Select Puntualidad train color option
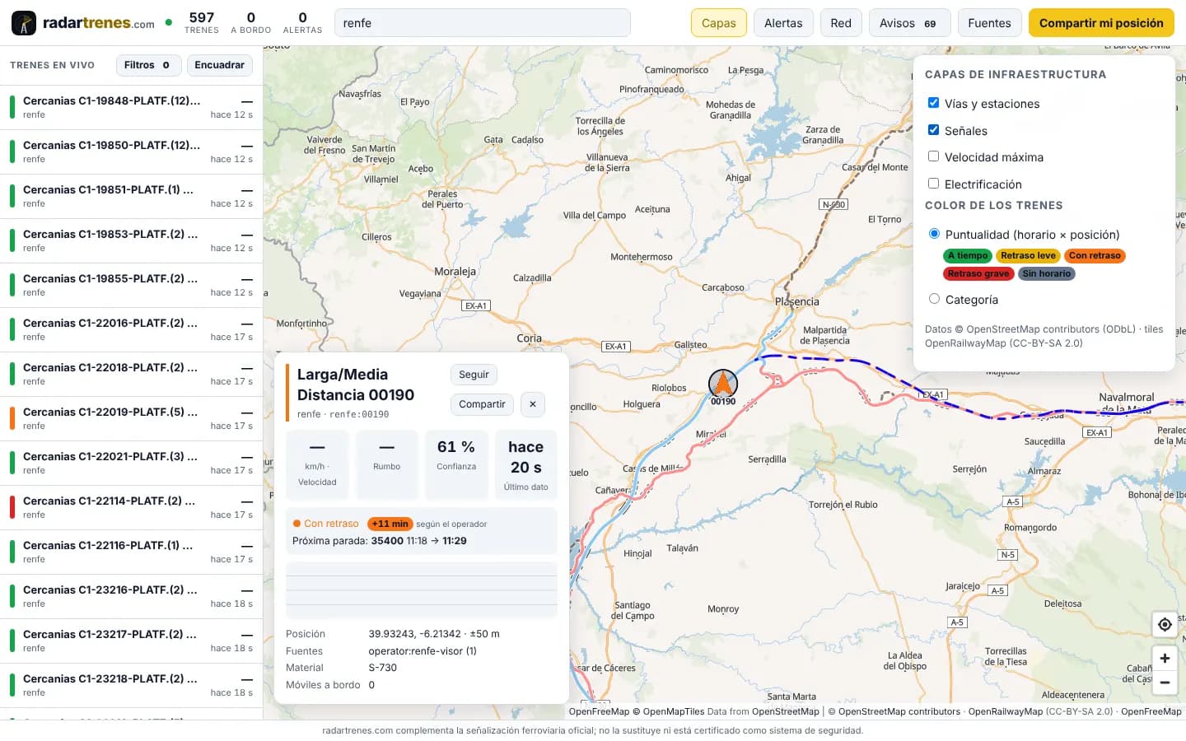 (934, 234)
